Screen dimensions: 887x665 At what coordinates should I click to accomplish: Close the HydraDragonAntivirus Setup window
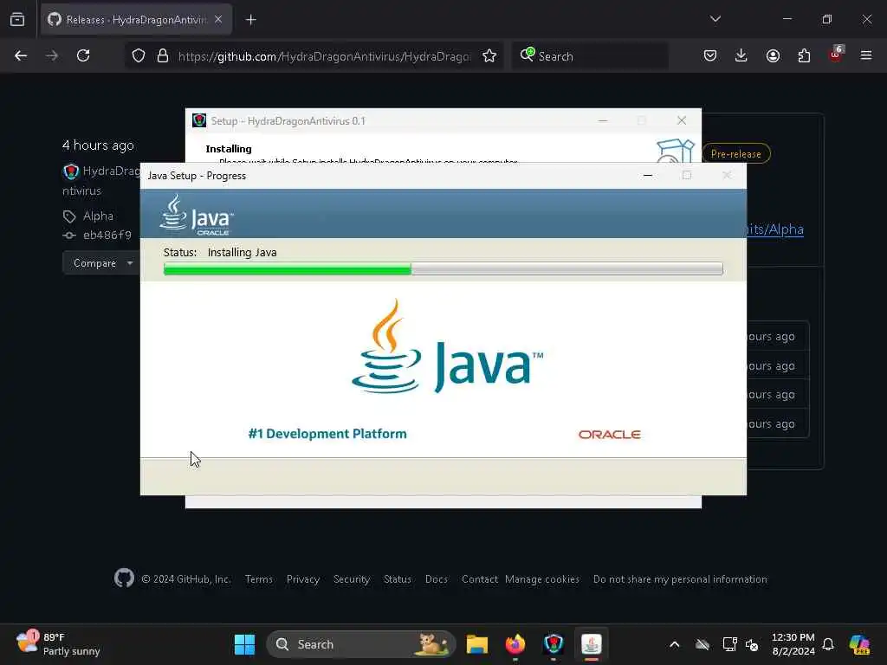682,120
